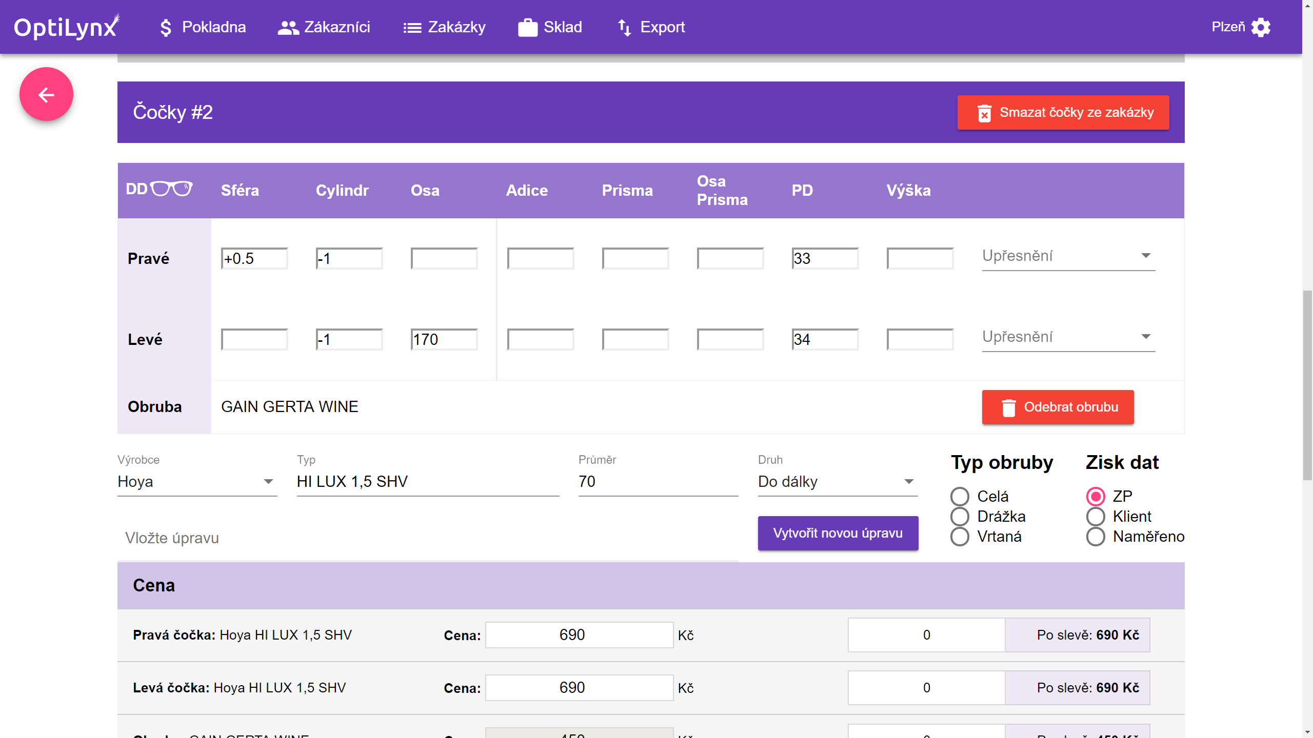Click the pink back arrow button
Image resolution: width=1313 pixels, height=738 pixels.
click(46, 94)
